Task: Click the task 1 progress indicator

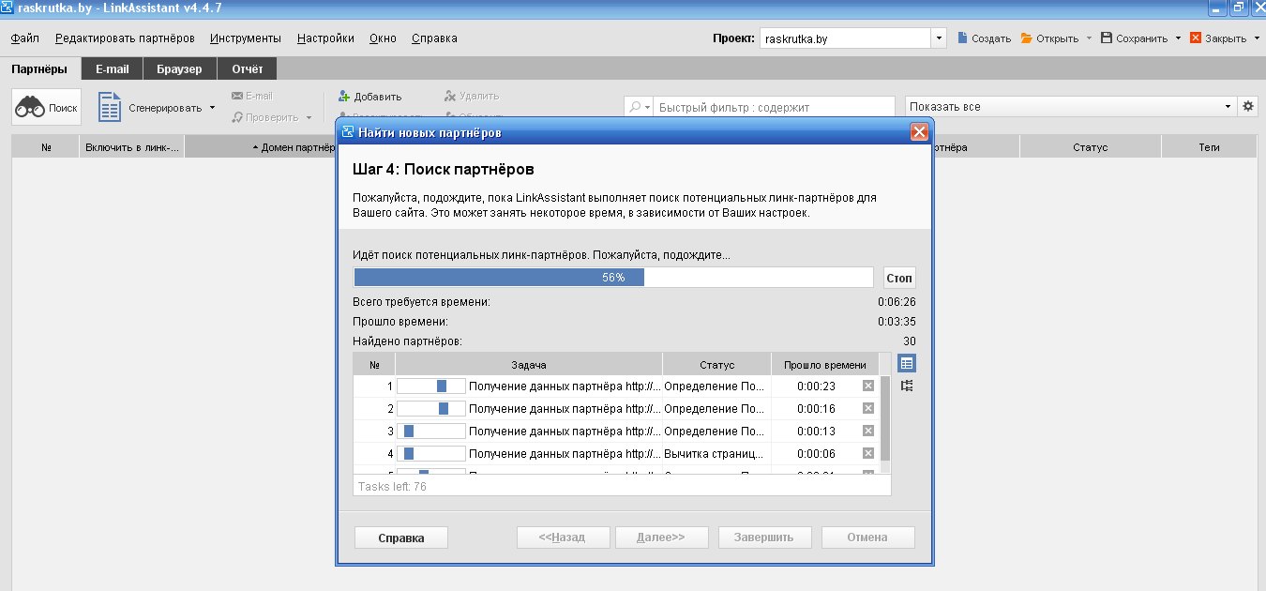Action: (x=431, y=386)
